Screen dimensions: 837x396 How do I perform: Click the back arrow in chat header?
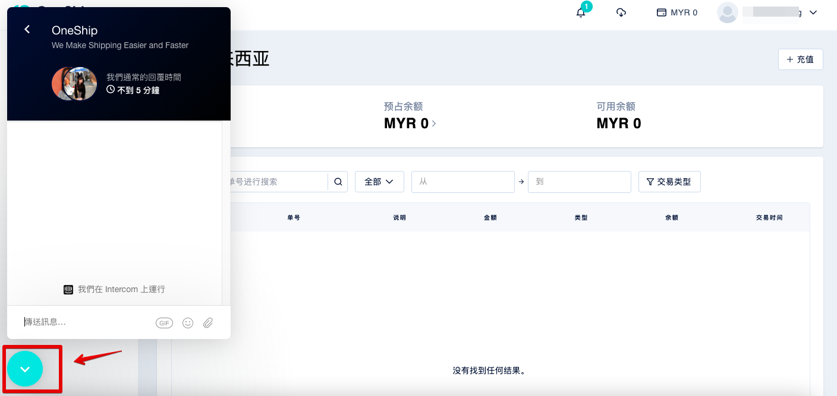[x=27, y=30]
